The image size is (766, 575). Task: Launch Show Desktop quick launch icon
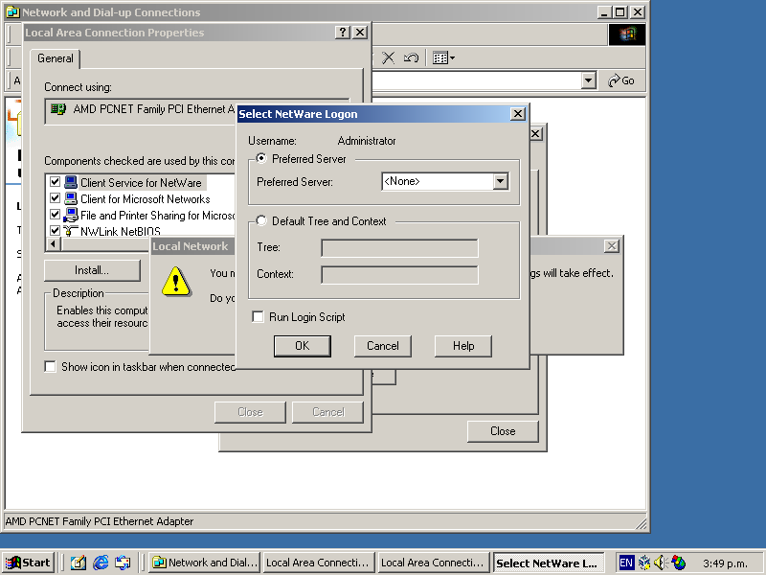coord(78,563)
